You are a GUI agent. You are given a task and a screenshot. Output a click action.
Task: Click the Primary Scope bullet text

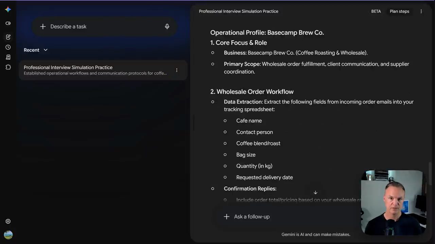point(316,68)
